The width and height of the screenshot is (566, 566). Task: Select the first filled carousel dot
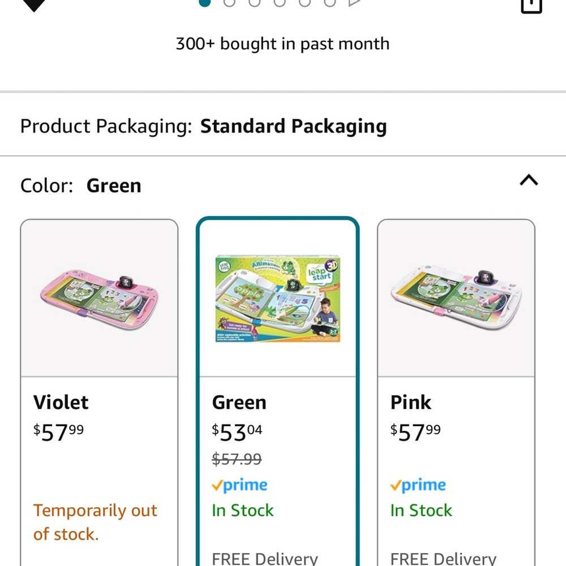pos(205,2)
